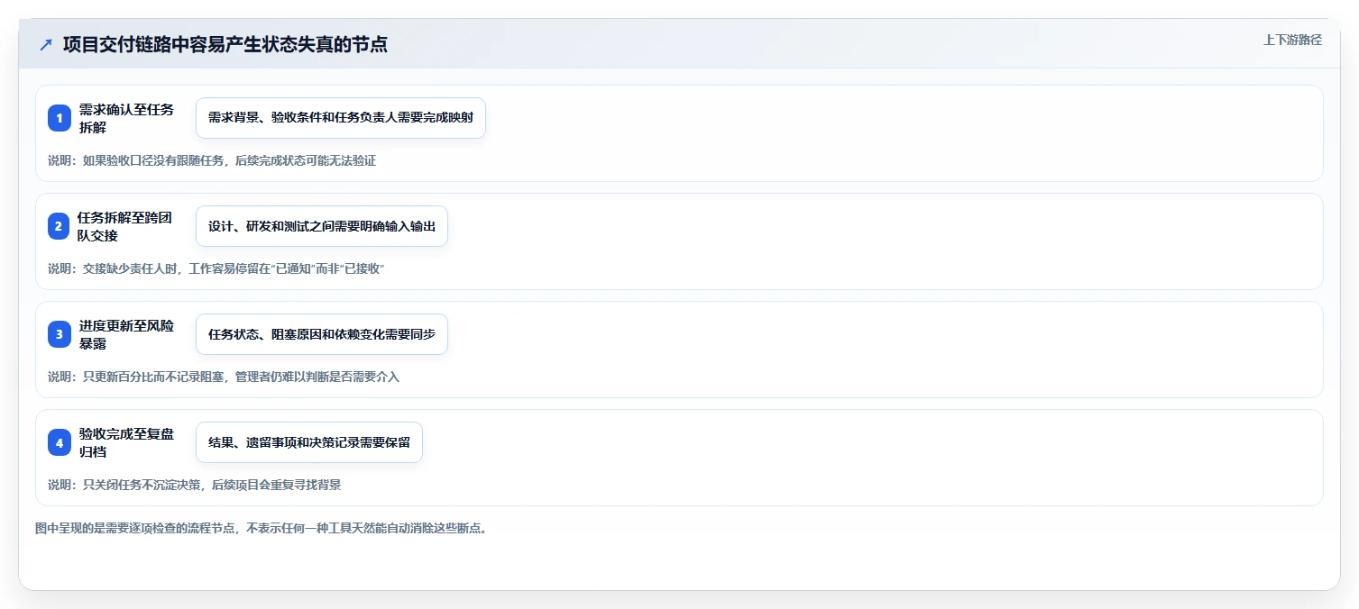The image size is (1359, 609).
Task: Click the note 只关闭任务不沉淀决策
Action: (x=195, y=485)
